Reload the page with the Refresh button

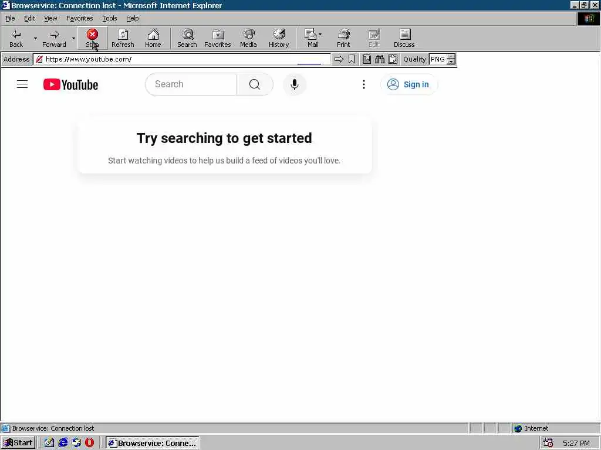123,38
